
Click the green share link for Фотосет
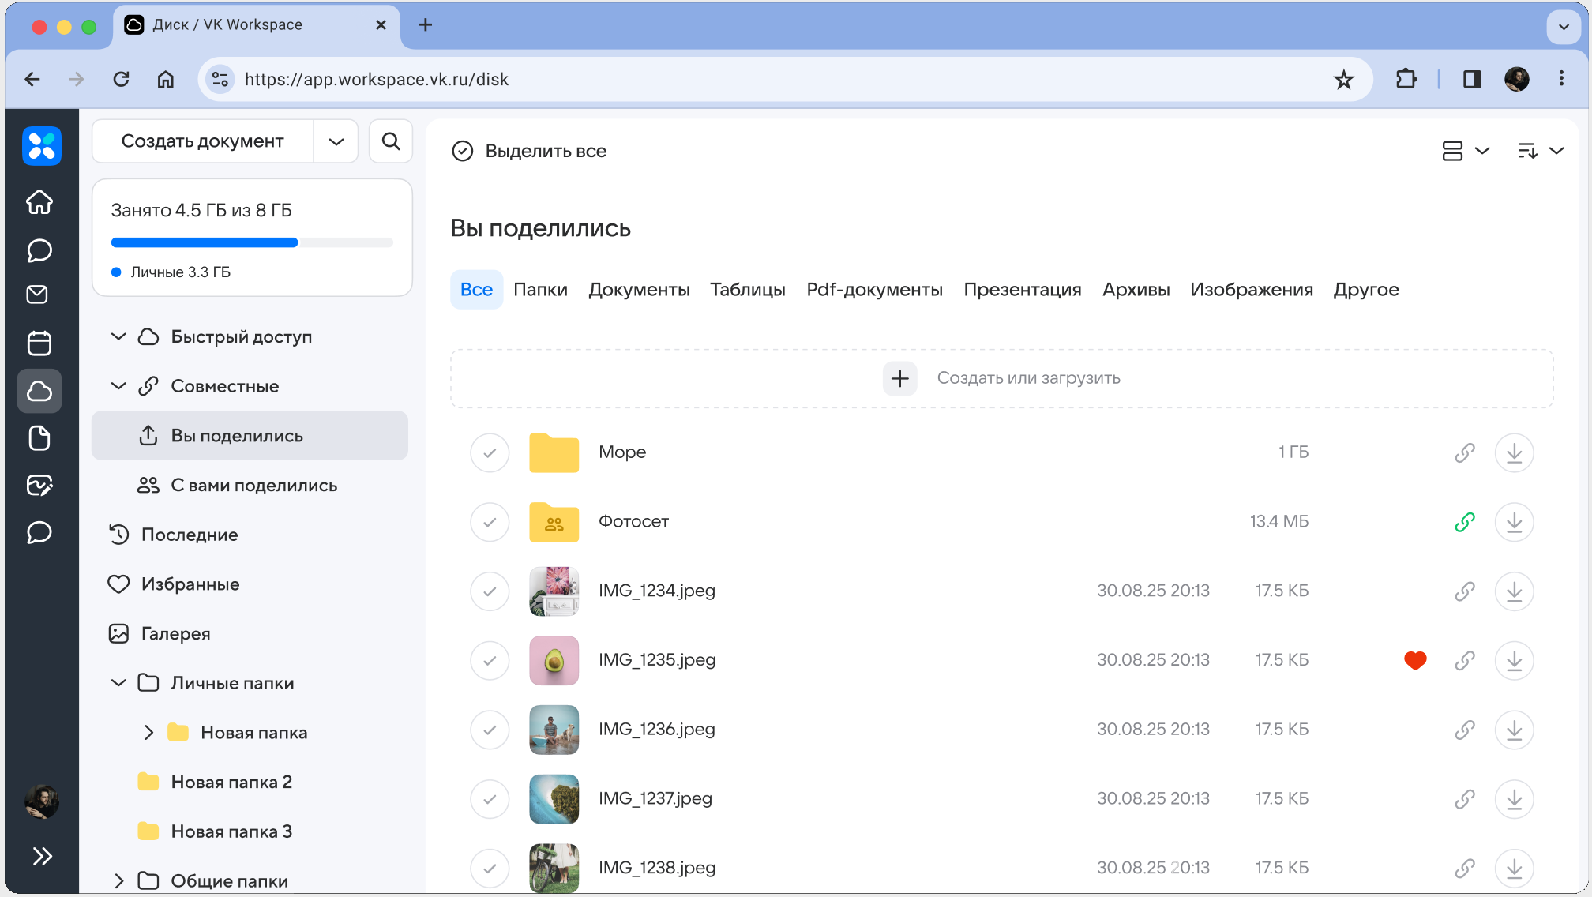click(1465, 522)
